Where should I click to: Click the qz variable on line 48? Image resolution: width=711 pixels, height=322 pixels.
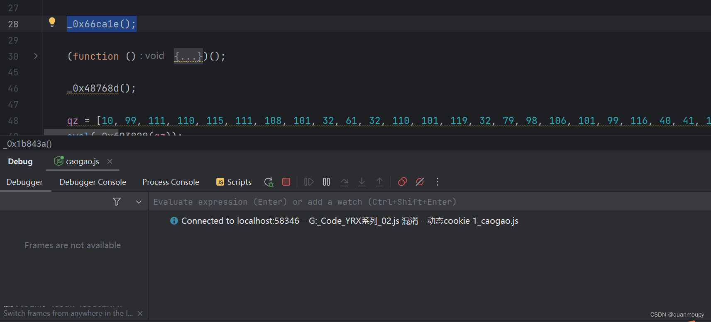point(73,121)
